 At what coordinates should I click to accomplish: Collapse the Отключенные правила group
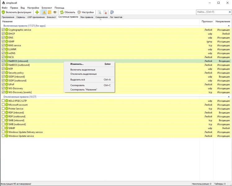tap(229, 97)
